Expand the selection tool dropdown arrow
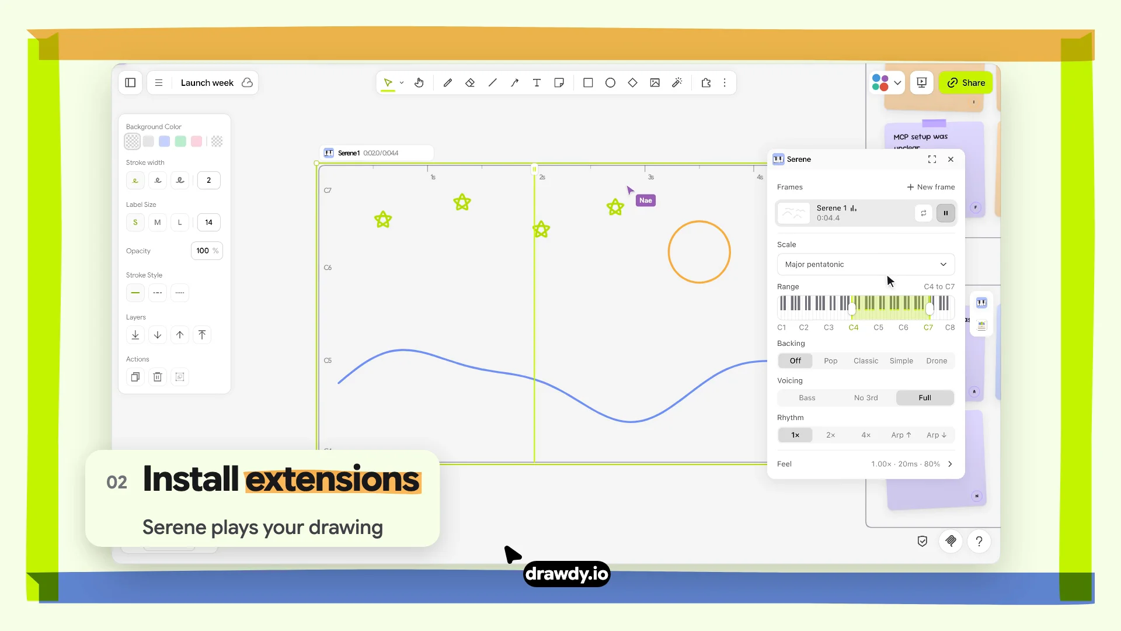Viewport: 1121px width, 631px height. pyautogui.click(x=402, y=83)
